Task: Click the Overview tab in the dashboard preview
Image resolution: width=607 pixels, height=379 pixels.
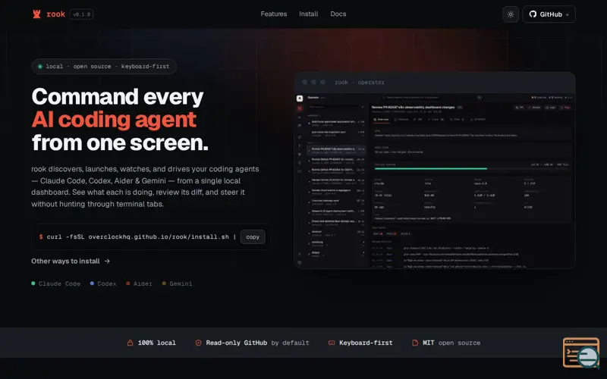Action: coord(382,120)
